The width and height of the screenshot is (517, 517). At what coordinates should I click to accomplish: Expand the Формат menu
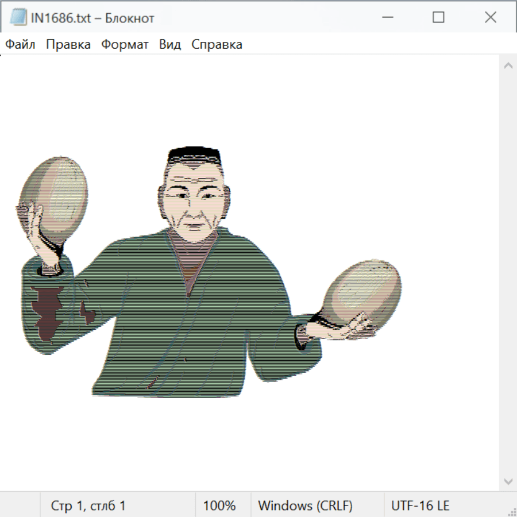click(x=125, y=45)
